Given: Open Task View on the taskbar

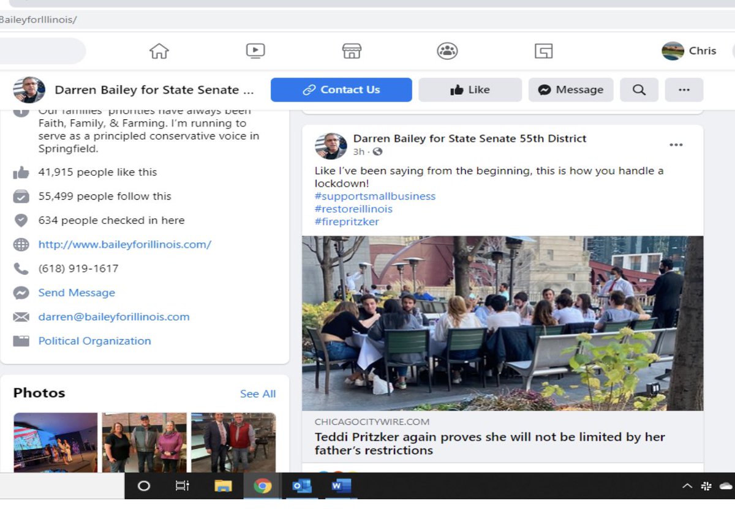Looking at the screenshot, I should [182, 486].
